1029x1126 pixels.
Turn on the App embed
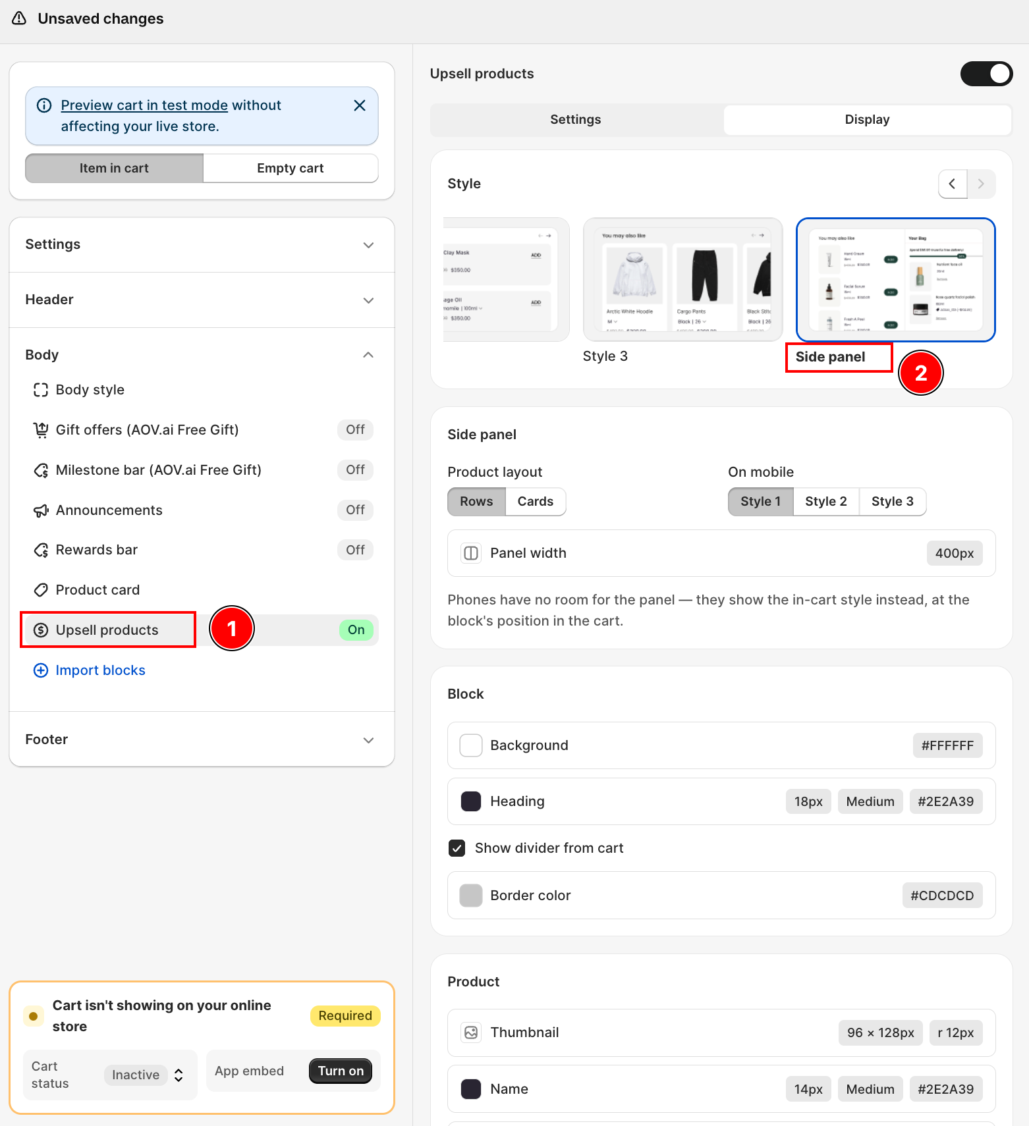tap(341, 1071)
